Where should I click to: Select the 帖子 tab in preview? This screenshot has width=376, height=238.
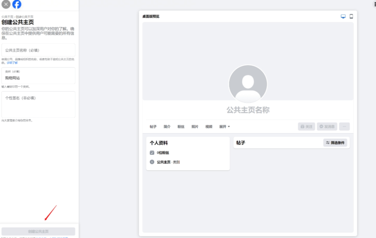tap(153, 127)
